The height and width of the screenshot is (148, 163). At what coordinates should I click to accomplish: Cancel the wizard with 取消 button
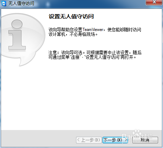click(145, 140)
